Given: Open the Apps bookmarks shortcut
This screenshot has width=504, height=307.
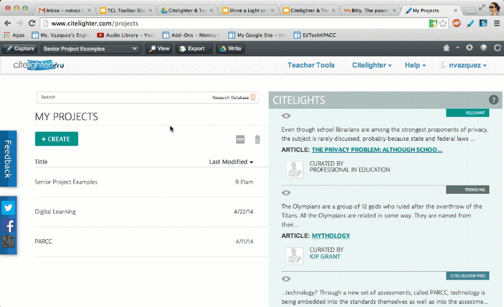Looking at the screenshot, I should [x=14, y=35].
